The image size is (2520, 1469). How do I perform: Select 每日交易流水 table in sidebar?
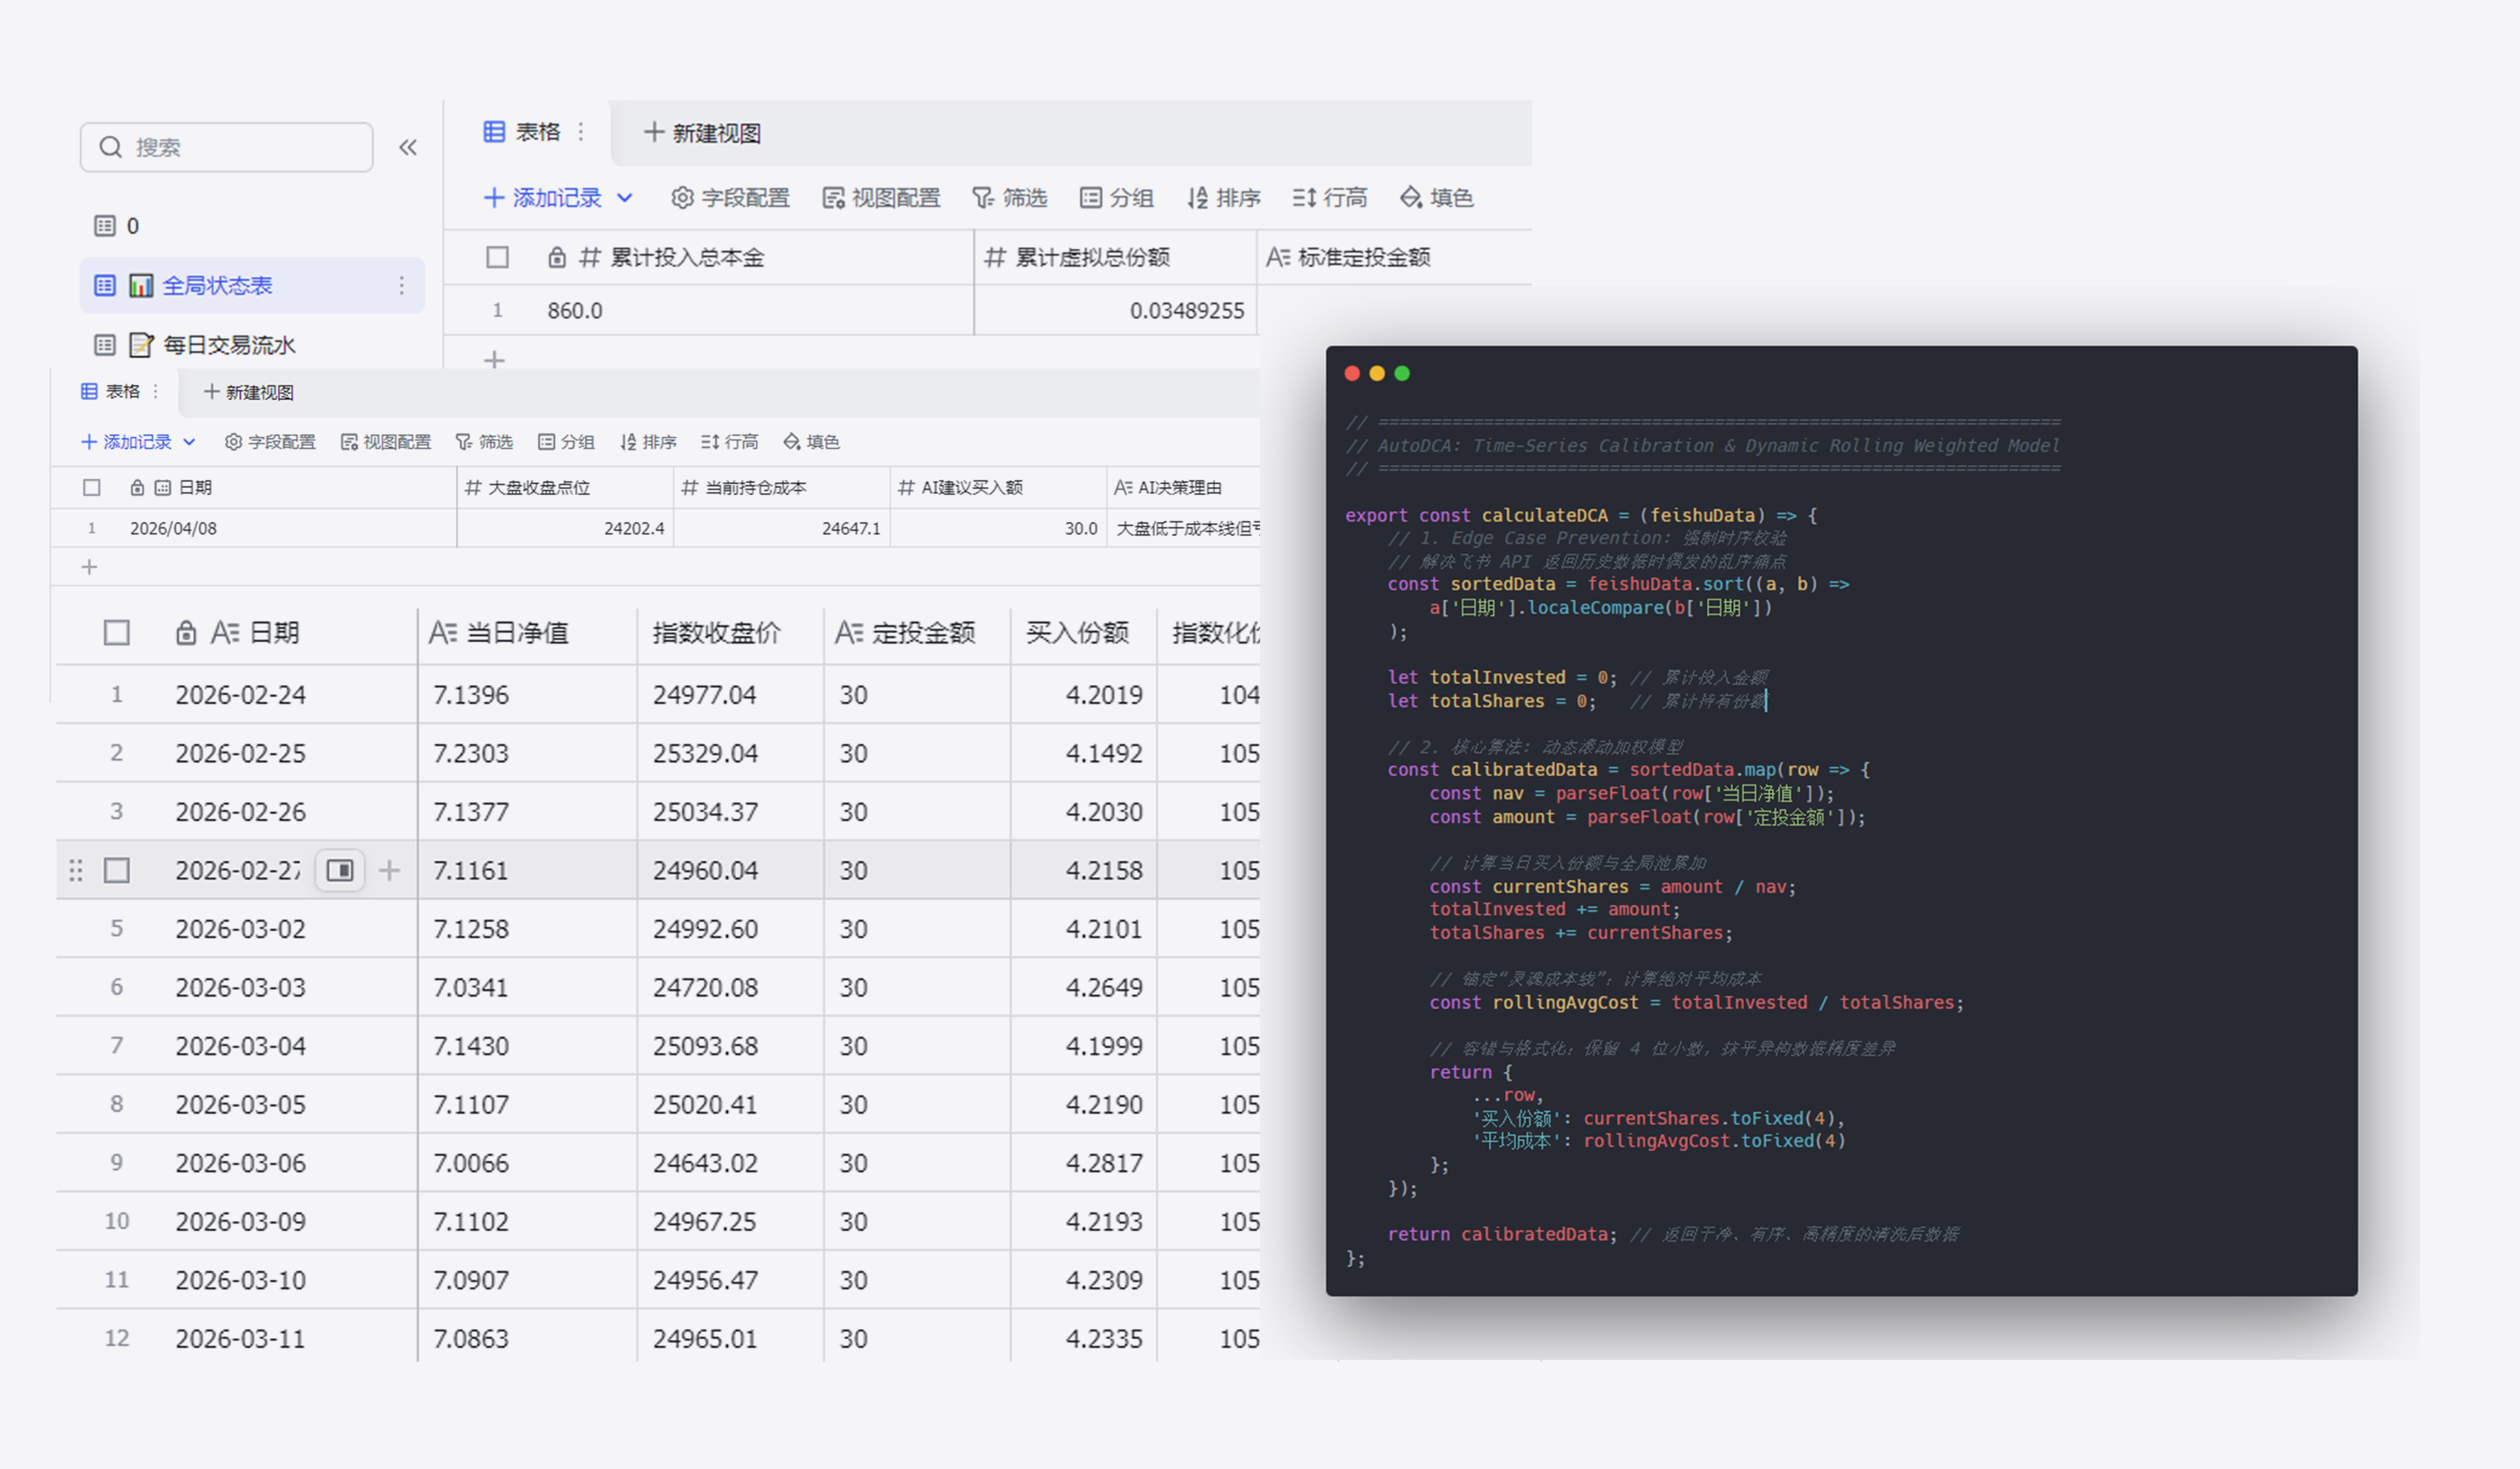click(229, 345)
